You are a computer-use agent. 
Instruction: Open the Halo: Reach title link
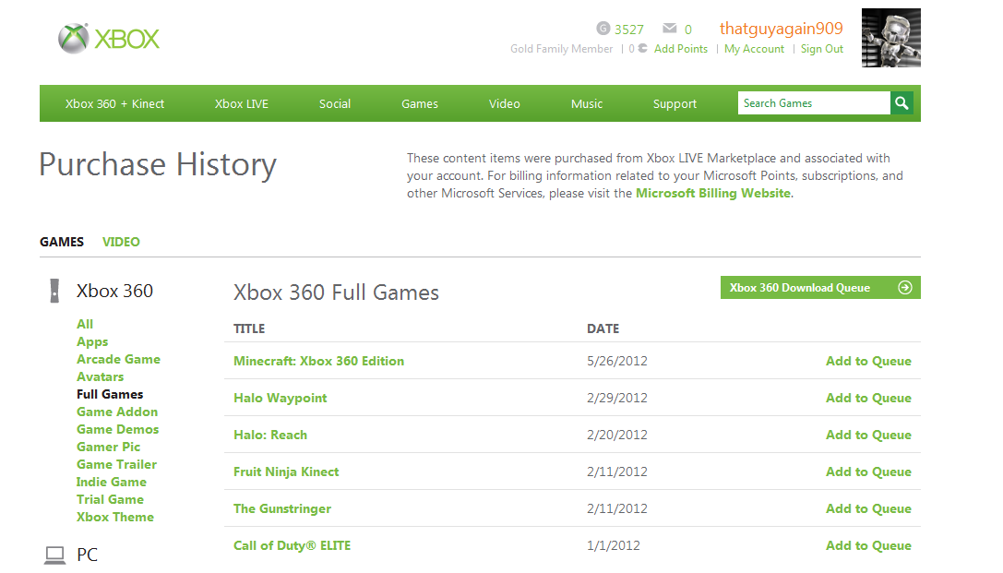click(x=270, y=435)
